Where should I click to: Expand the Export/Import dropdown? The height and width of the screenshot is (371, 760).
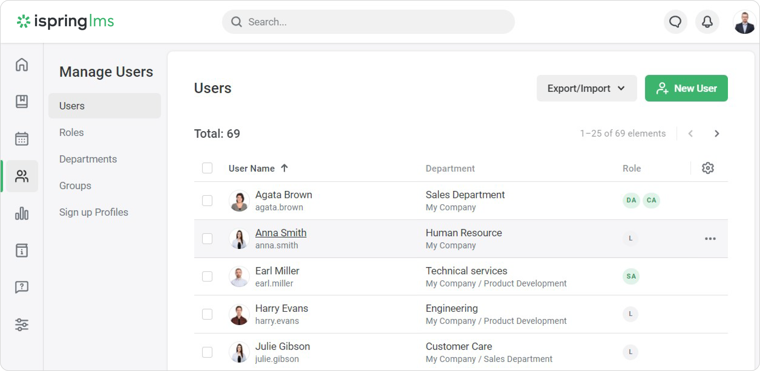point(586,88)
